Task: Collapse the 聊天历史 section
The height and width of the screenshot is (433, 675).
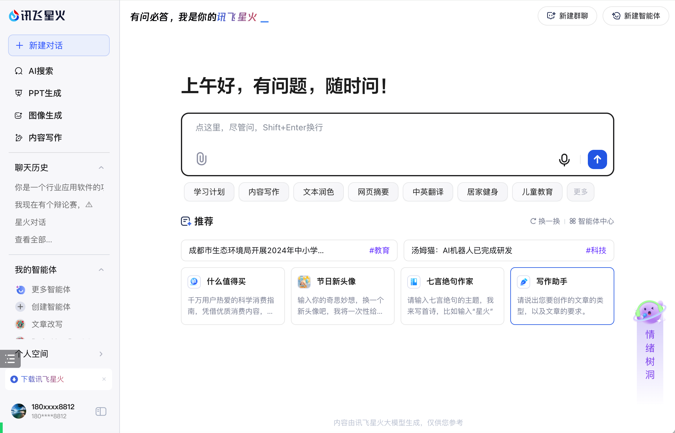Action: pyautogui.click(x=101, y=168)
